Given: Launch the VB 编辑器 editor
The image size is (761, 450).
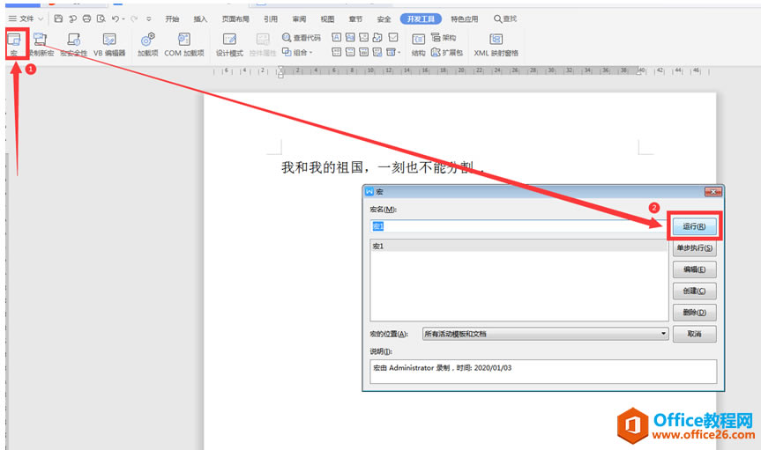Looking at the screenshot, I should [109, 45].
